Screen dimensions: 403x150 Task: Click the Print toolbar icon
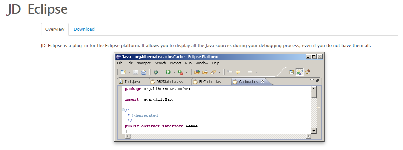(x=143, y=72)
